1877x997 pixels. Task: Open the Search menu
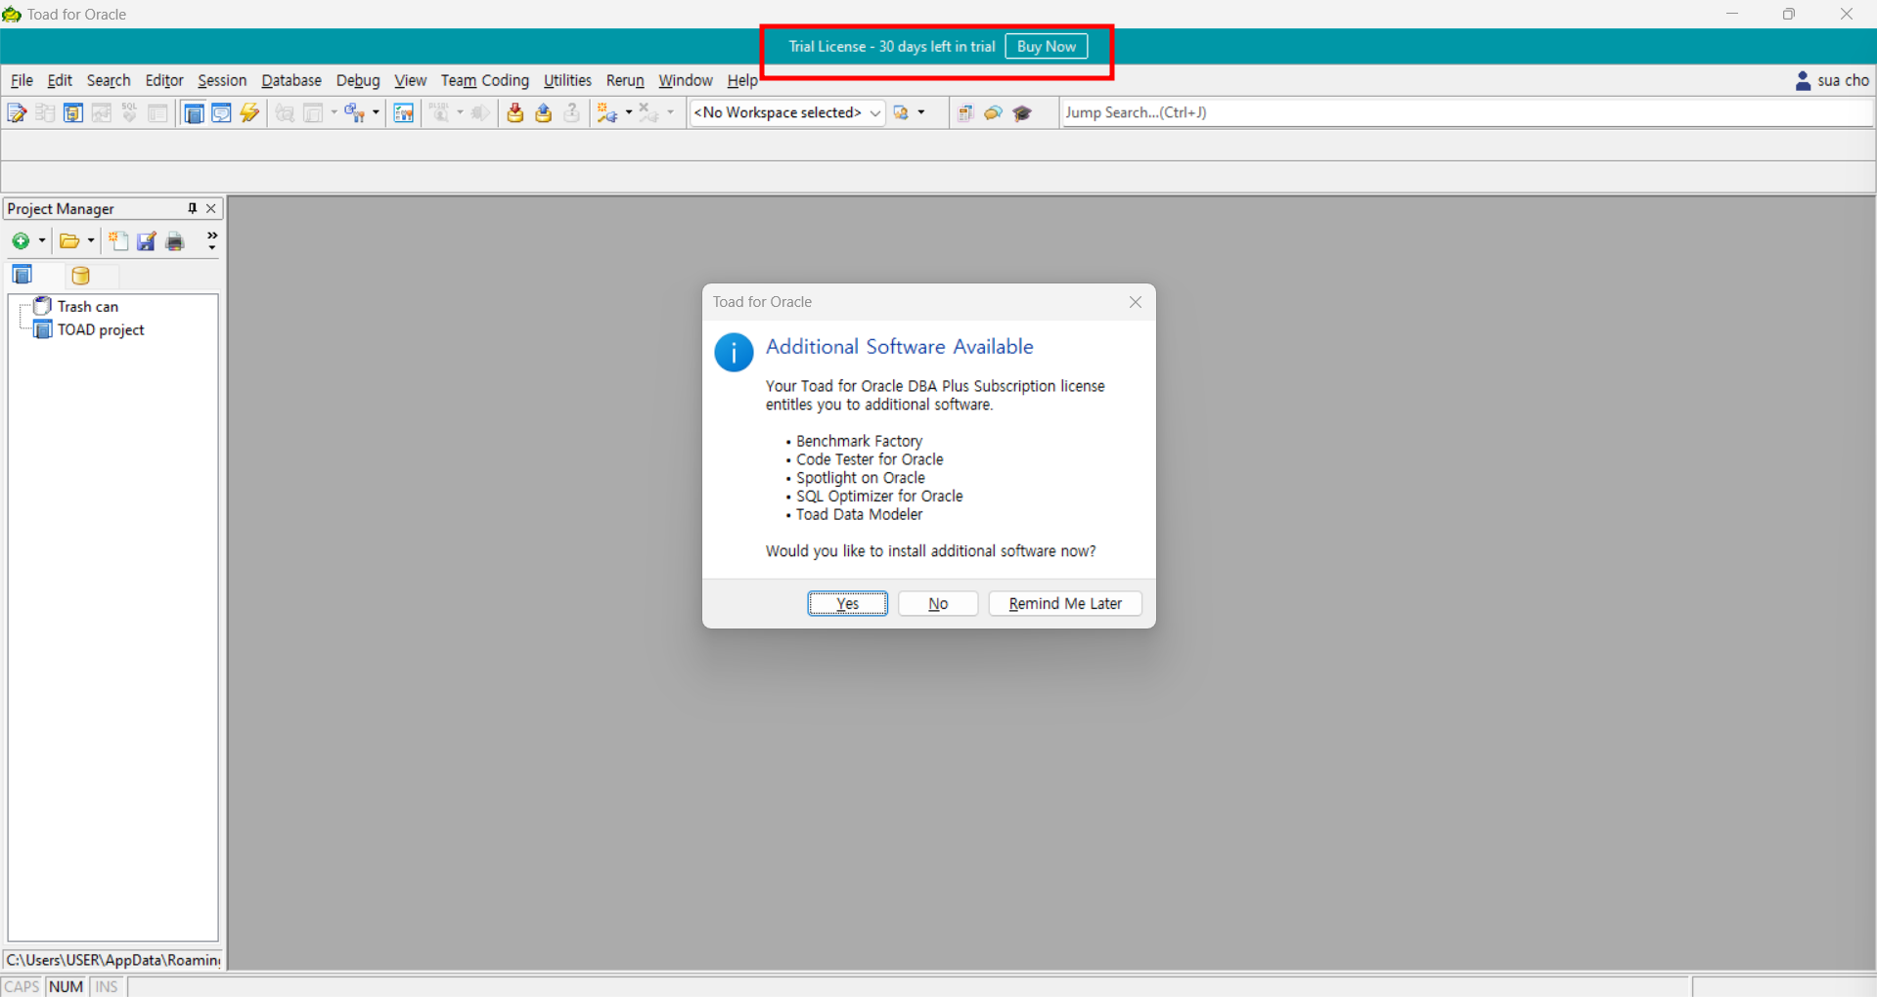click(x=109, y=80)
